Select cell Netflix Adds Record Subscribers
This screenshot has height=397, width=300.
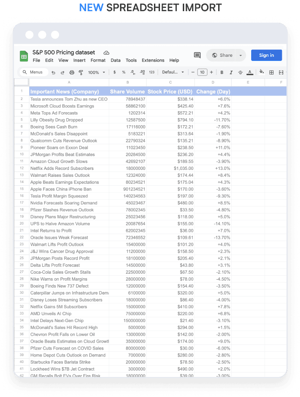69,168
